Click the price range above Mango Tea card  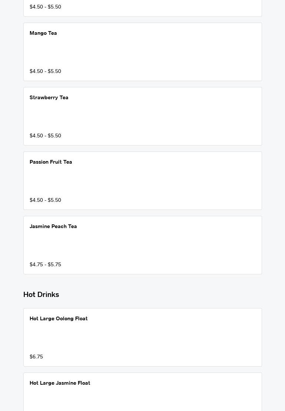(x=45, y=7)
